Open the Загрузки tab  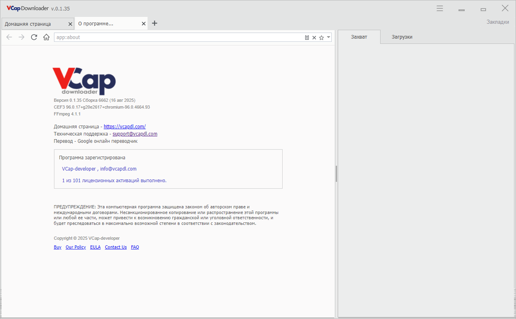tap(402, 37)
